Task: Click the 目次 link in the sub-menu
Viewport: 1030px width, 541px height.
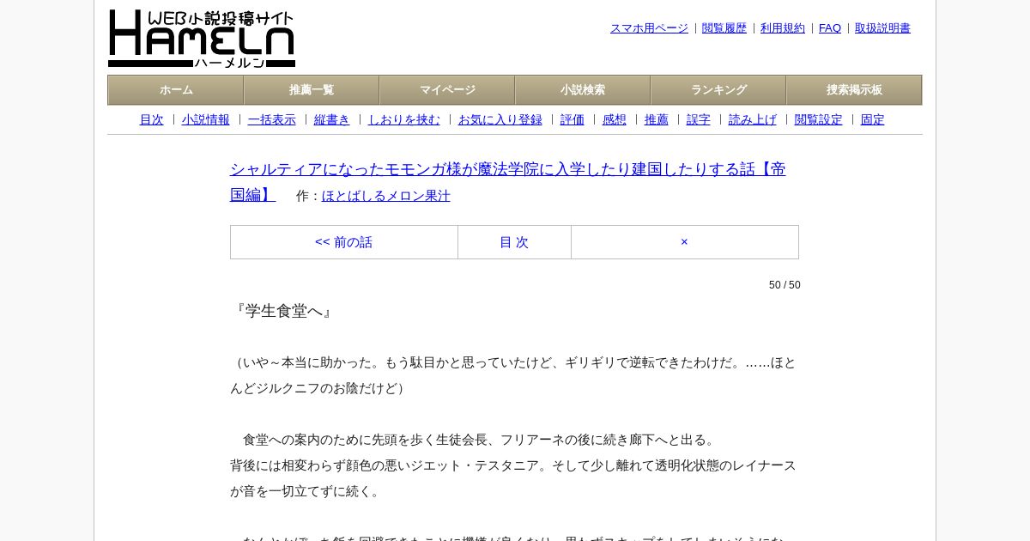Action: point(152,120)
